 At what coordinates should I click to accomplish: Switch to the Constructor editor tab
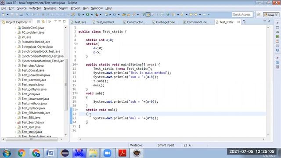(134, 22)
